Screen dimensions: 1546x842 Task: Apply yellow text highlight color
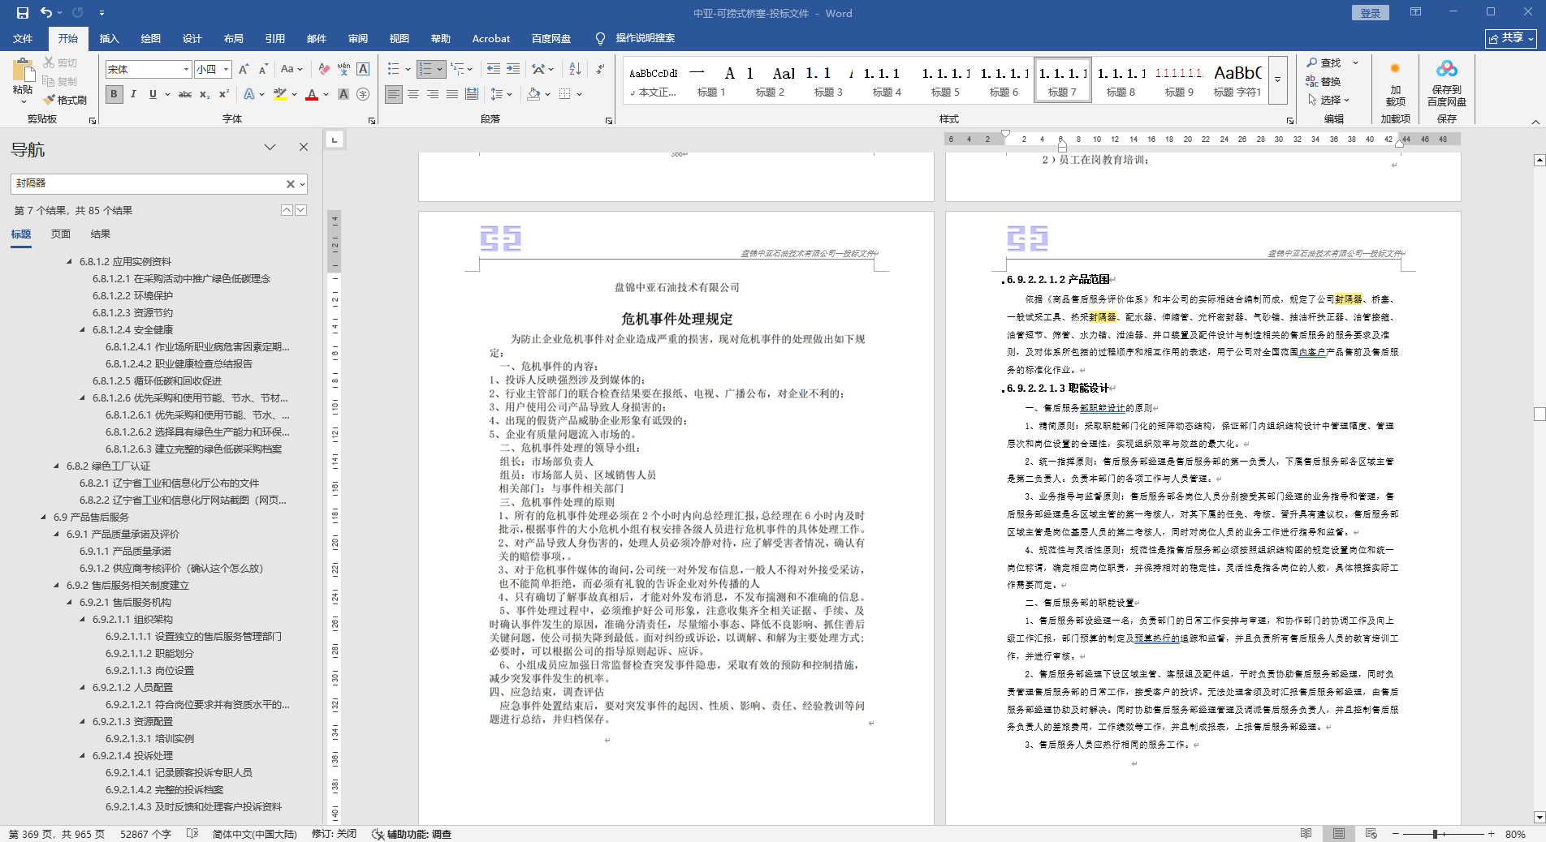coord(280,94)
